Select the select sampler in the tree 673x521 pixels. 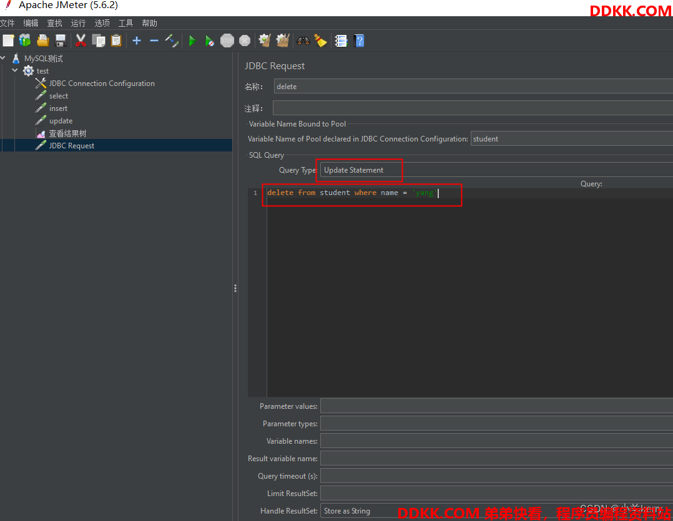click(59, 96)
